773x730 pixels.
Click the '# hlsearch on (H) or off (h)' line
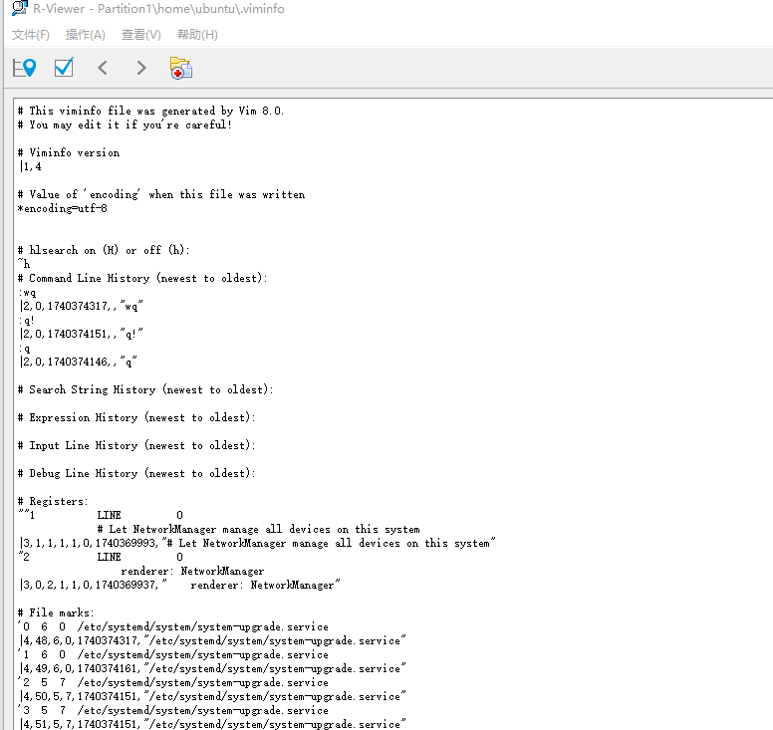[x=104, y=250]
